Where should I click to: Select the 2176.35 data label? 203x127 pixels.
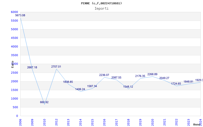140,76
